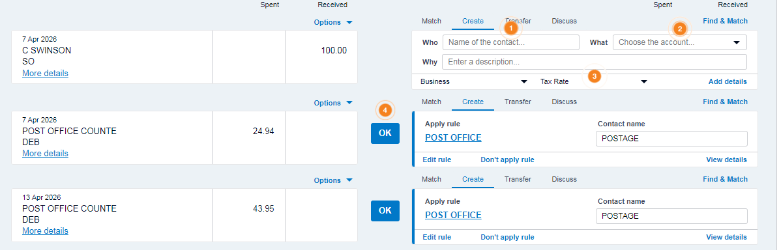Switch to Match tab for C SWINSON row
The height and width of the screenshot is (250, 779).
pos(432,21)
